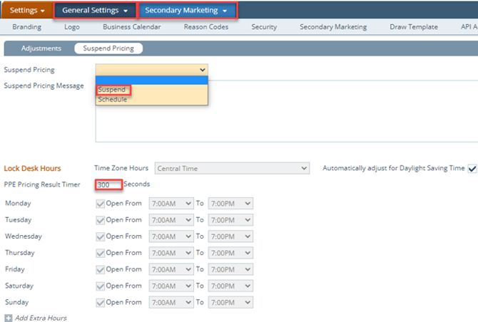Open General Settings menu

point(96,11)
